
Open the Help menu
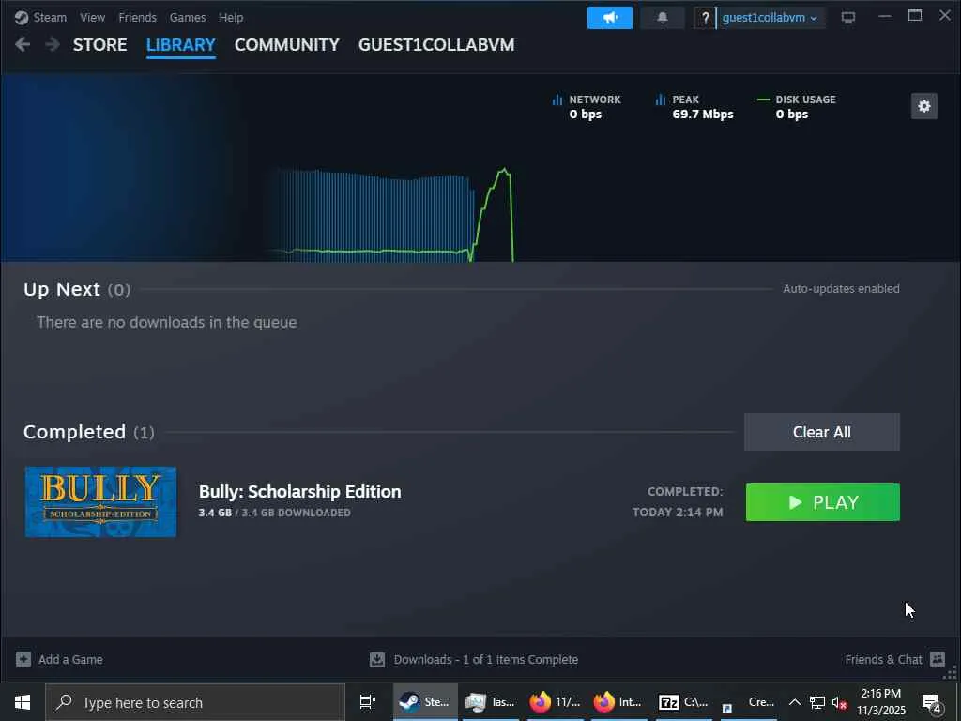click(231, 18)
